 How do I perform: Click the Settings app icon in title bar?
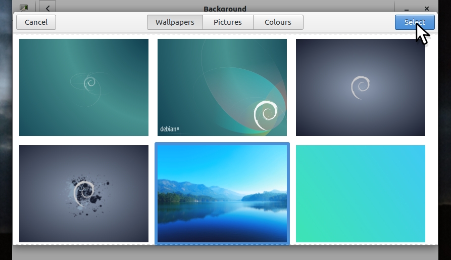(24, 8)
